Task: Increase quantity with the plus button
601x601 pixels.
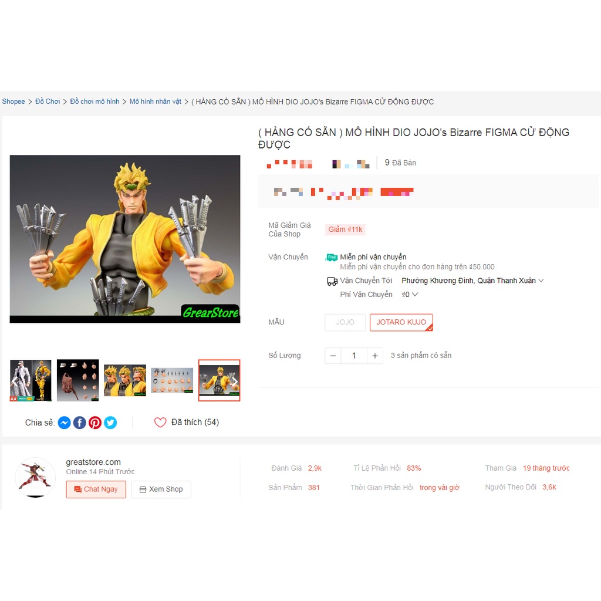Action: (375, 356)
